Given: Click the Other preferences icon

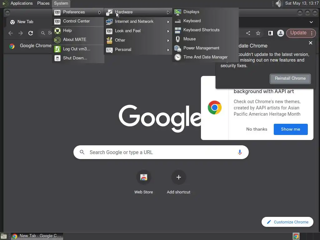Looking at the screenshot, I should point(109,40).
